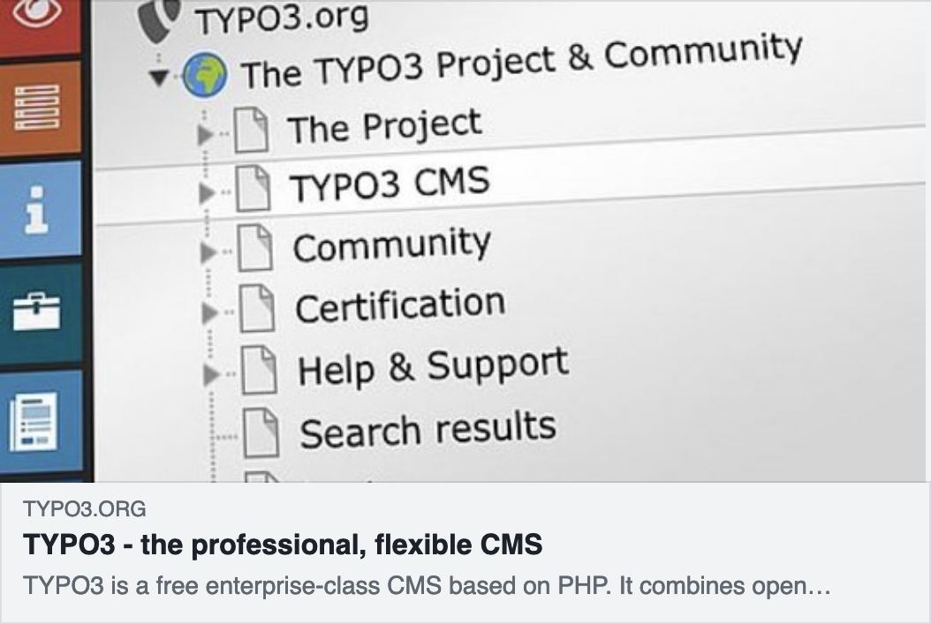Open the link titled TYPO3 - the professional, flexible CMS
The width and height of the screenshot is (931, 624).
pos(283,545)
